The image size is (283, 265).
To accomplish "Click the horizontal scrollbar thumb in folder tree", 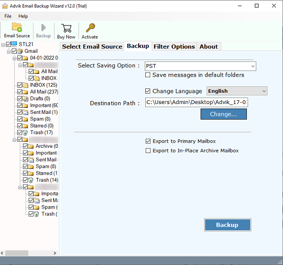I will click(x=16, y=253).
